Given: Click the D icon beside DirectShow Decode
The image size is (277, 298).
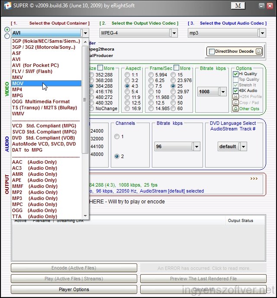Looking at the screenshot, I should (258, 51).
